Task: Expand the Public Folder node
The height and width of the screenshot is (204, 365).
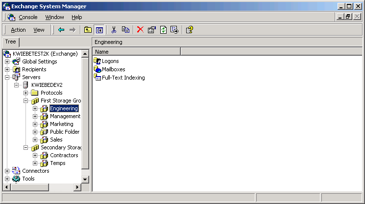Action: pyautogui.click(x=35, y=132)
